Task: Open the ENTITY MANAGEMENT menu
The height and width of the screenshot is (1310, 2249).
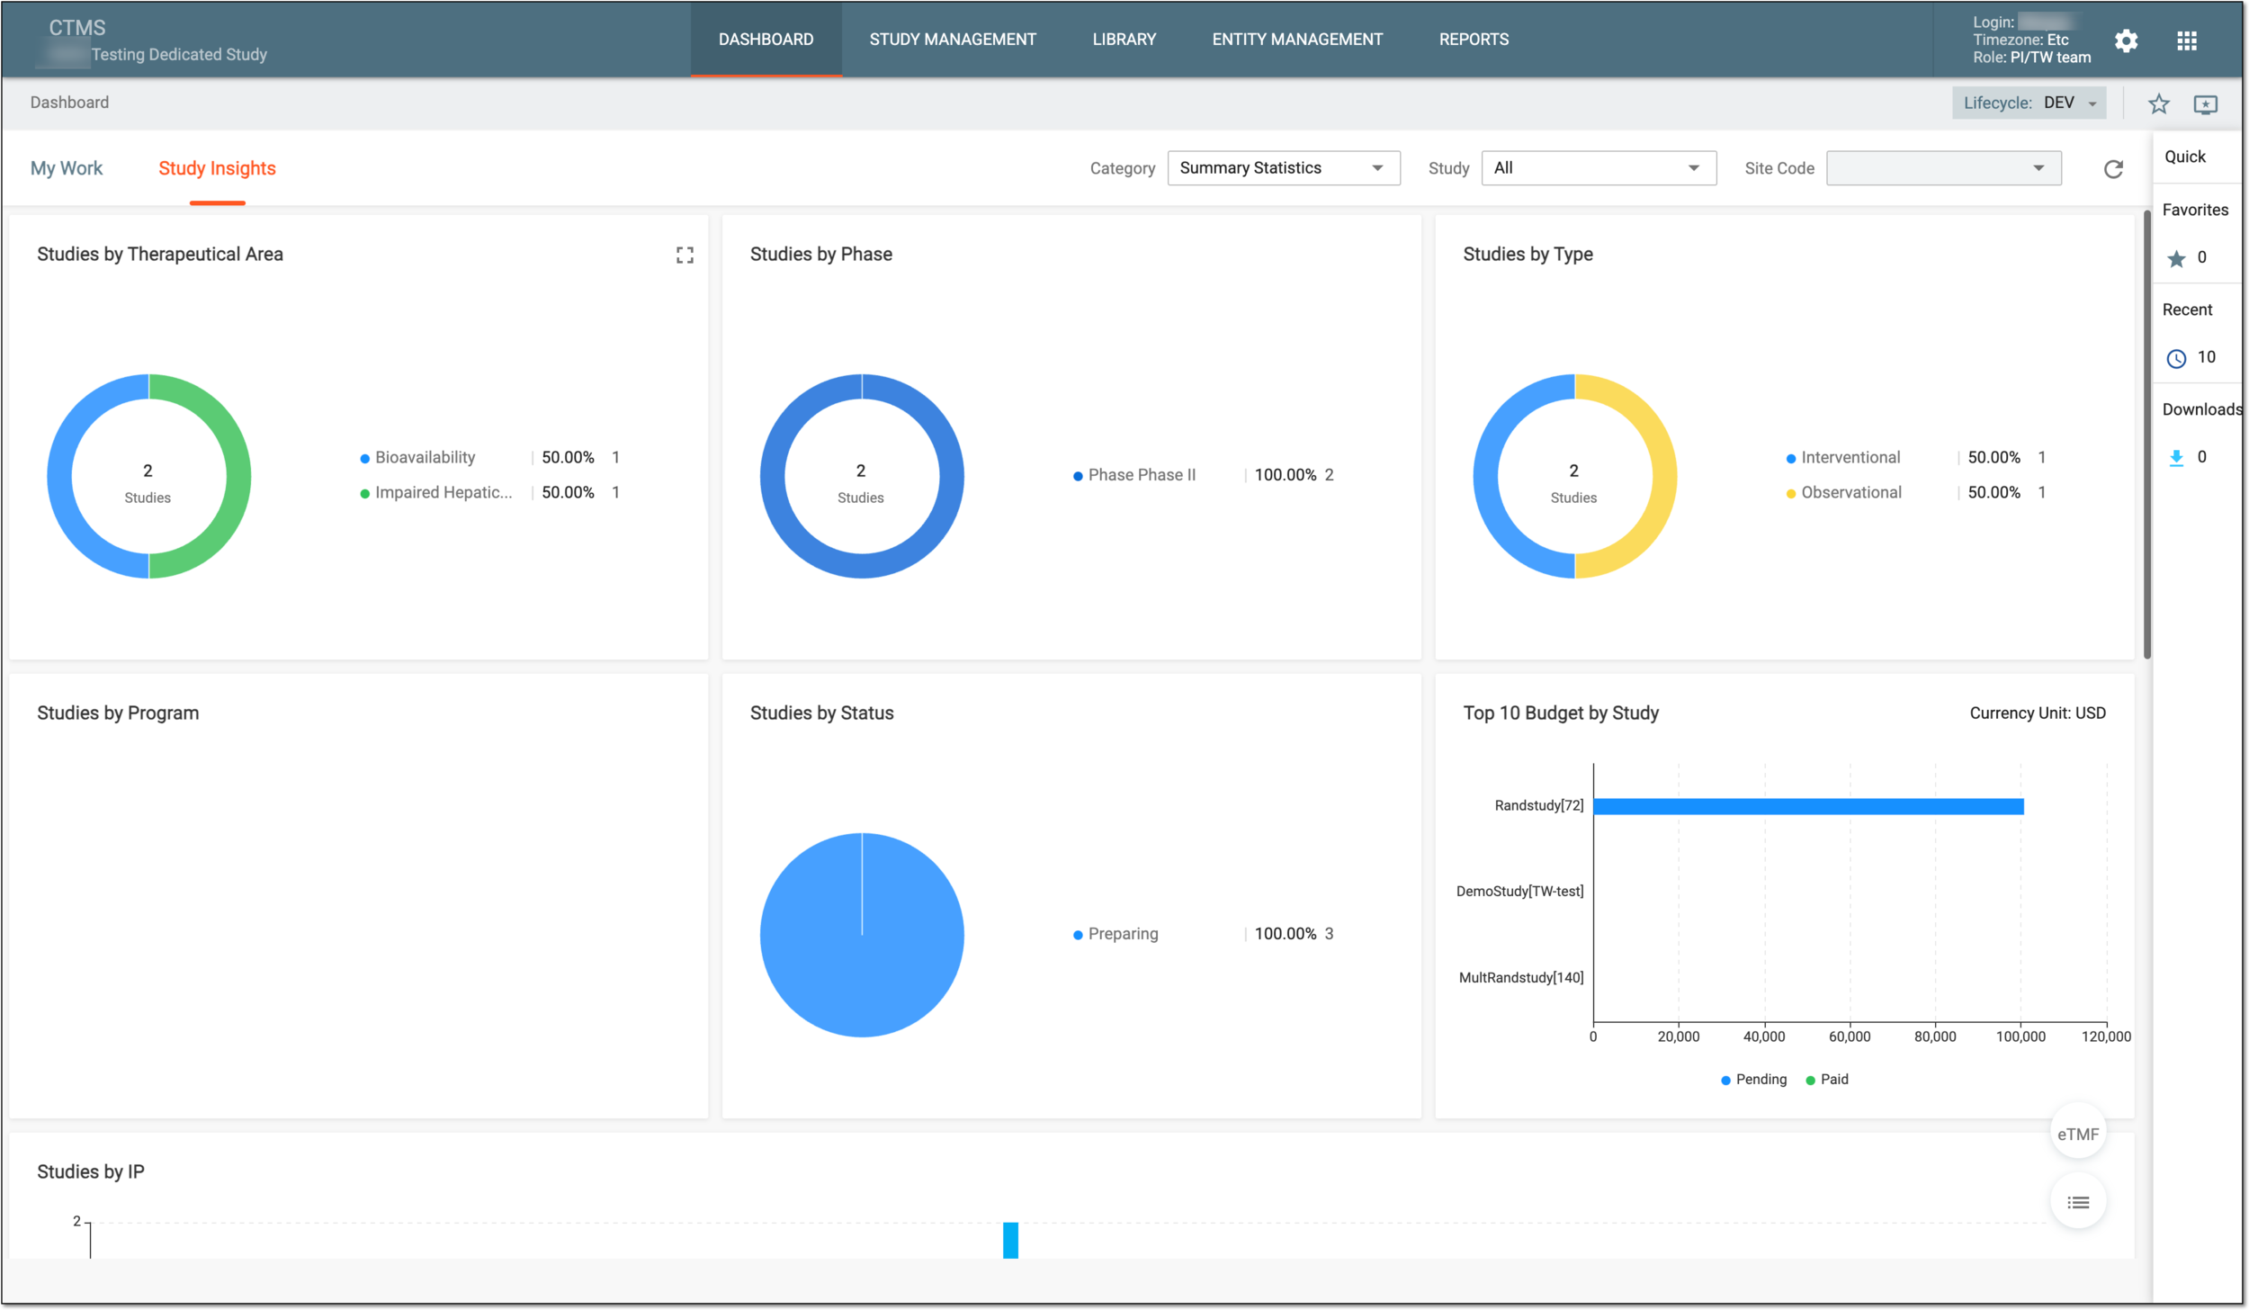Action: (x=1296, y=40)
